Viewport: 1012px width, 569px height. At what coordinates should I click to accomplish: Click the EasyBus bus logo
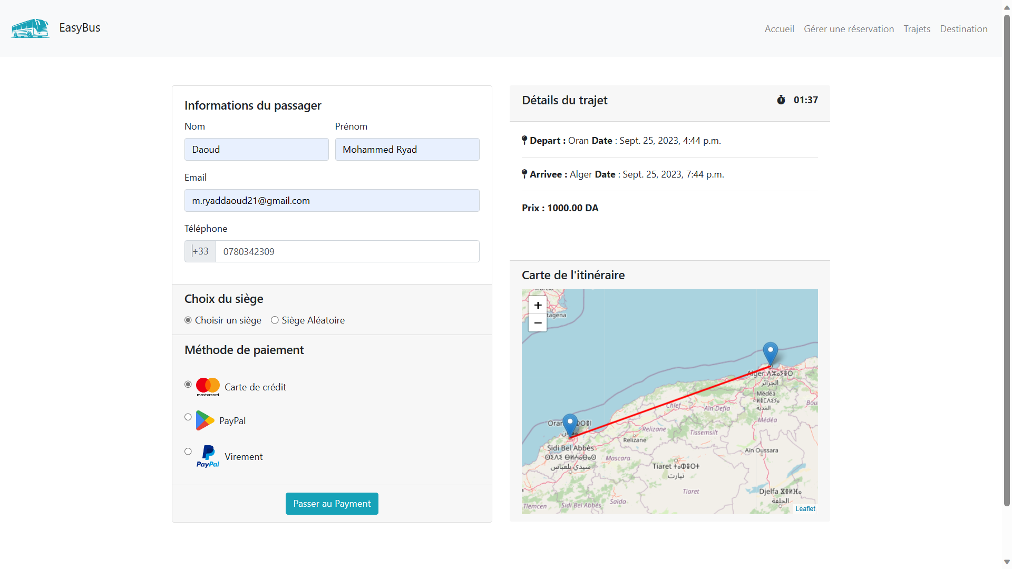point(30,28)
